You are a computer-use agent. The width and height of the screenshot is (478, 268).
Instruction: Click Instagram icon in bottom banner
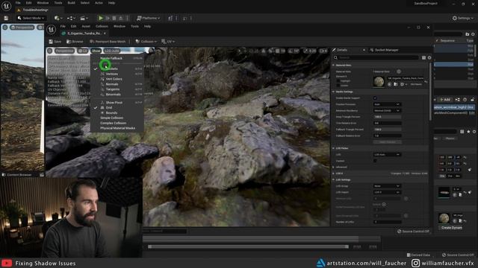pos(415,263)
